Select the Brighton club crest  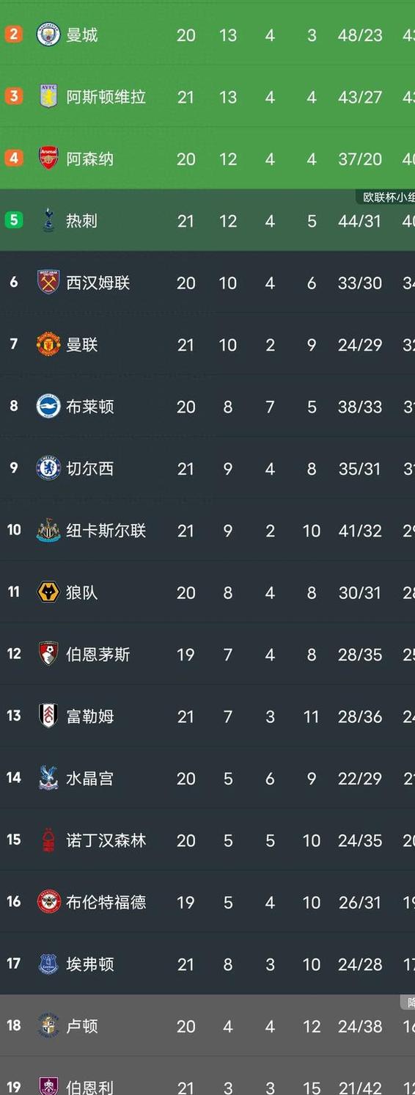[48, 406]
